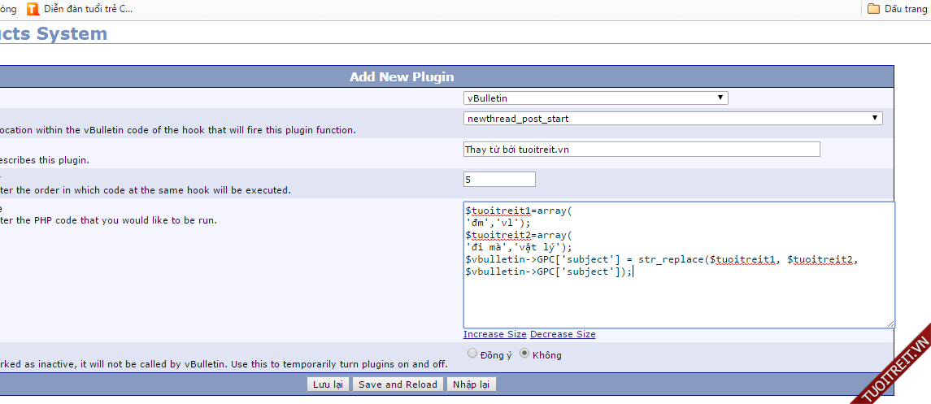Click the Nhập lại reset button

[471, 384]
